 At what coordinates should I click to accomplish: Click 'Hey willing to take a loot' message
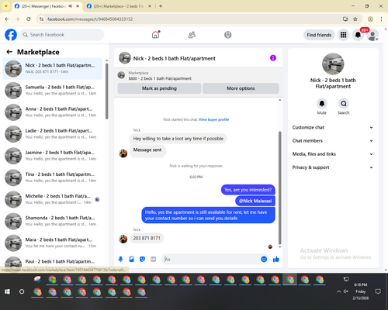(x=178, y=139)
